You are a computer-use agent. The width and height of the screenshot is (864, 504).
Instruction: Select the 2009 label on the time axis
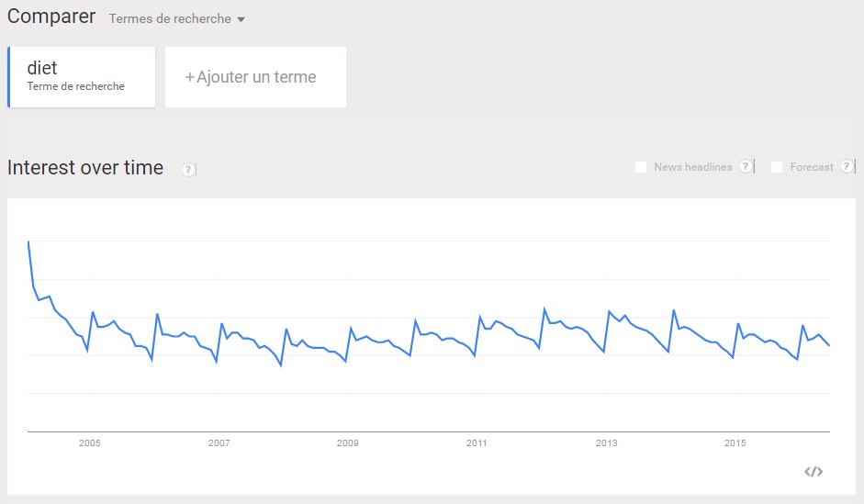point(348,442)
